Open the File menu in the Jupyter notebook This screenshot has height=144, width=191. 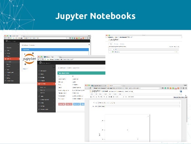[92, 94]
